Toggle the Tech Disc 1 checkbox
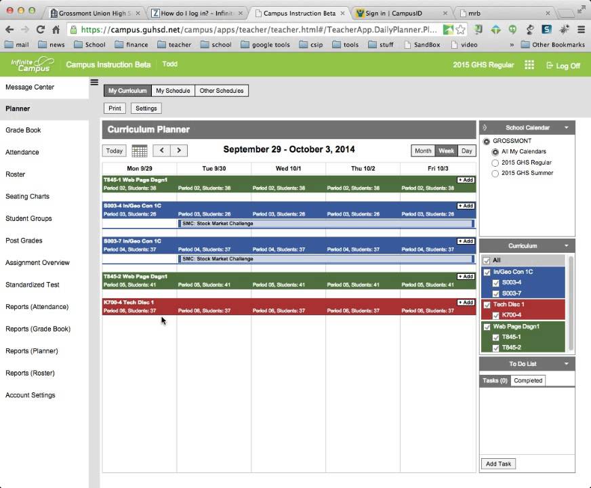Screen dimensions: 591x488 point(487,305)
